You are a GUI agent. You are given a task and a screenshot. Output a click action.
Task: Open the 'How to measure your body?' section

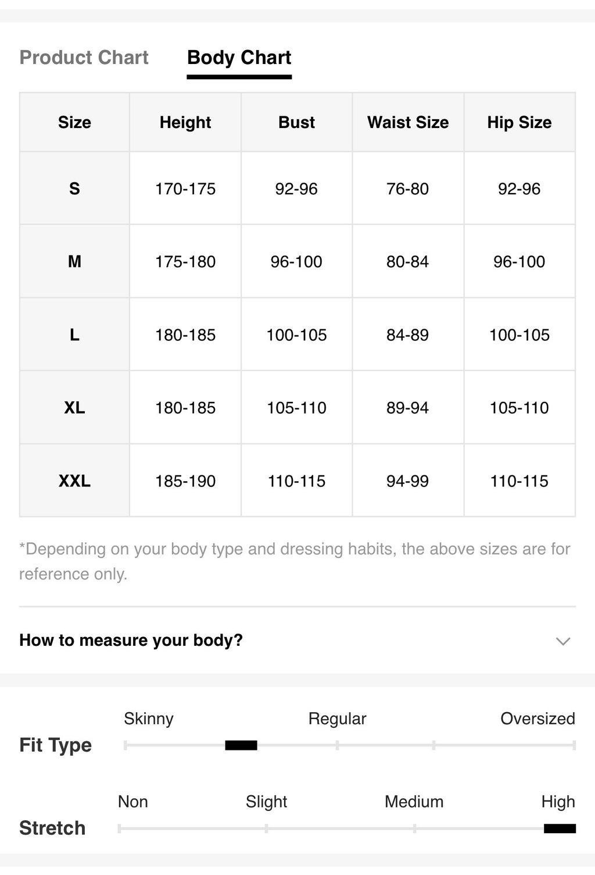(297, 641)
